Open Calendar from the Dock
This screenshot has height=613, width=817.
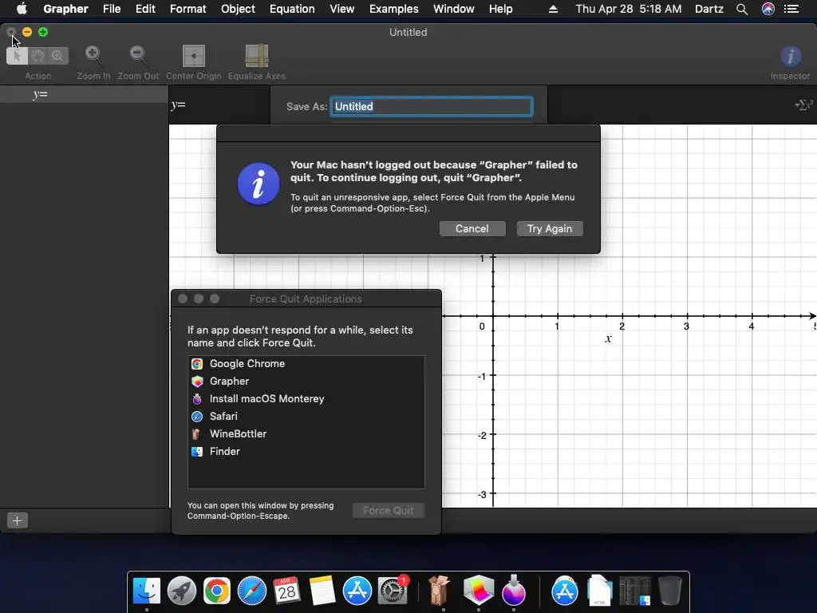(x=286, y=591)
